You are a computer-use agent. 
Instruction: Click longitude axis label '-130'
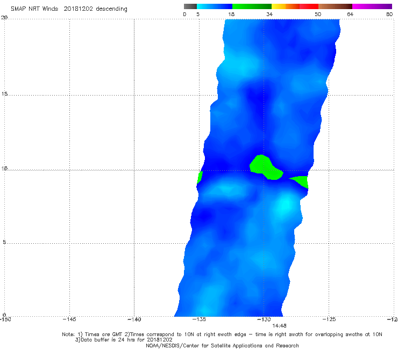click(x=264, y=319)
